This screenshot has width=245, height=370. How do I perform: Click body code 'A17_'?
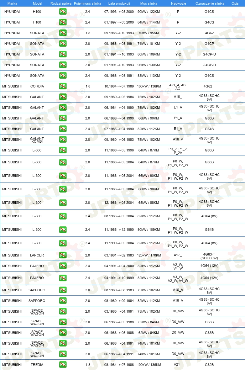178,255
